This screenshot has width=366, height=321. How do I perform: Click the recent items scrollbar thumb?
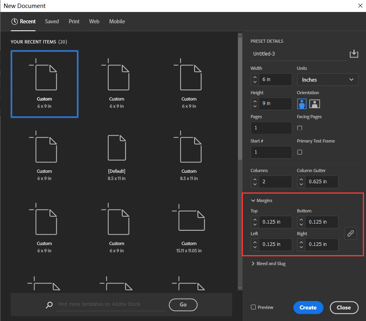pos(240,99)
